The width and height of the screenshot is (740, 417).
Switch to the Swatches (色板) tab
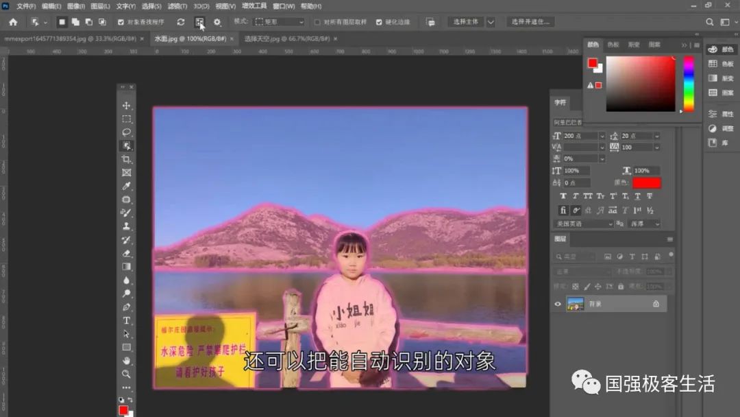click(613, 45)
